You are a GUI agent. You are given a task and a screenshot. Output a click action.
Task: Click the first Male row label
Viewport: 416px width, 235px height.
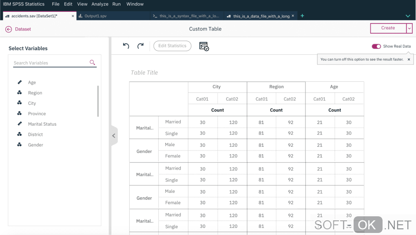(170, 145)
